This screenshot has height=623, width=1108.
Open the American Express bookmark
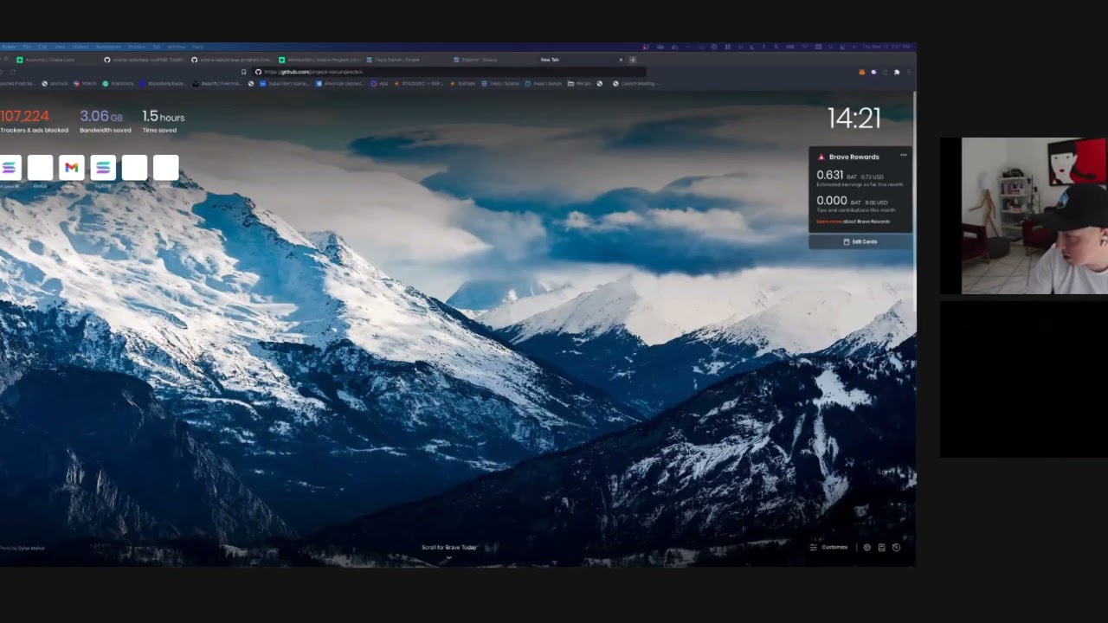340,84
